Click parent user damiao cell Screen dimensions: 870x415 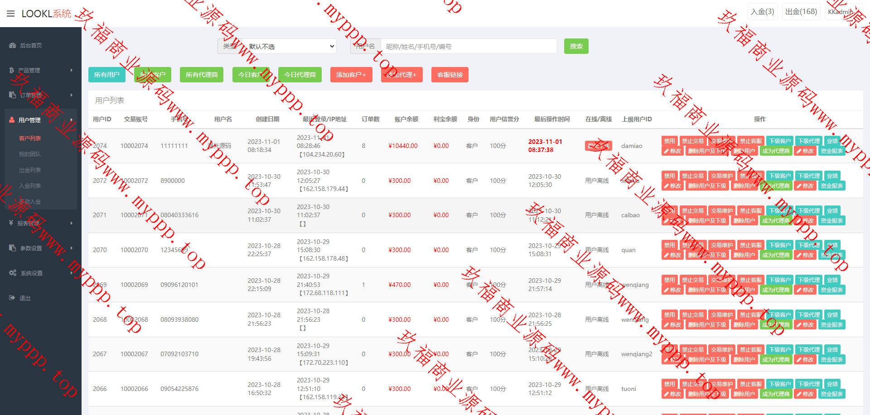632,146
